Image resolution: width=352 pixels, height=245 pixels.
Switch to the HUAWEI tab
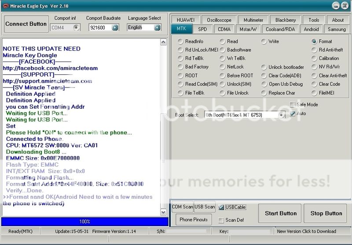pos(185,20)
